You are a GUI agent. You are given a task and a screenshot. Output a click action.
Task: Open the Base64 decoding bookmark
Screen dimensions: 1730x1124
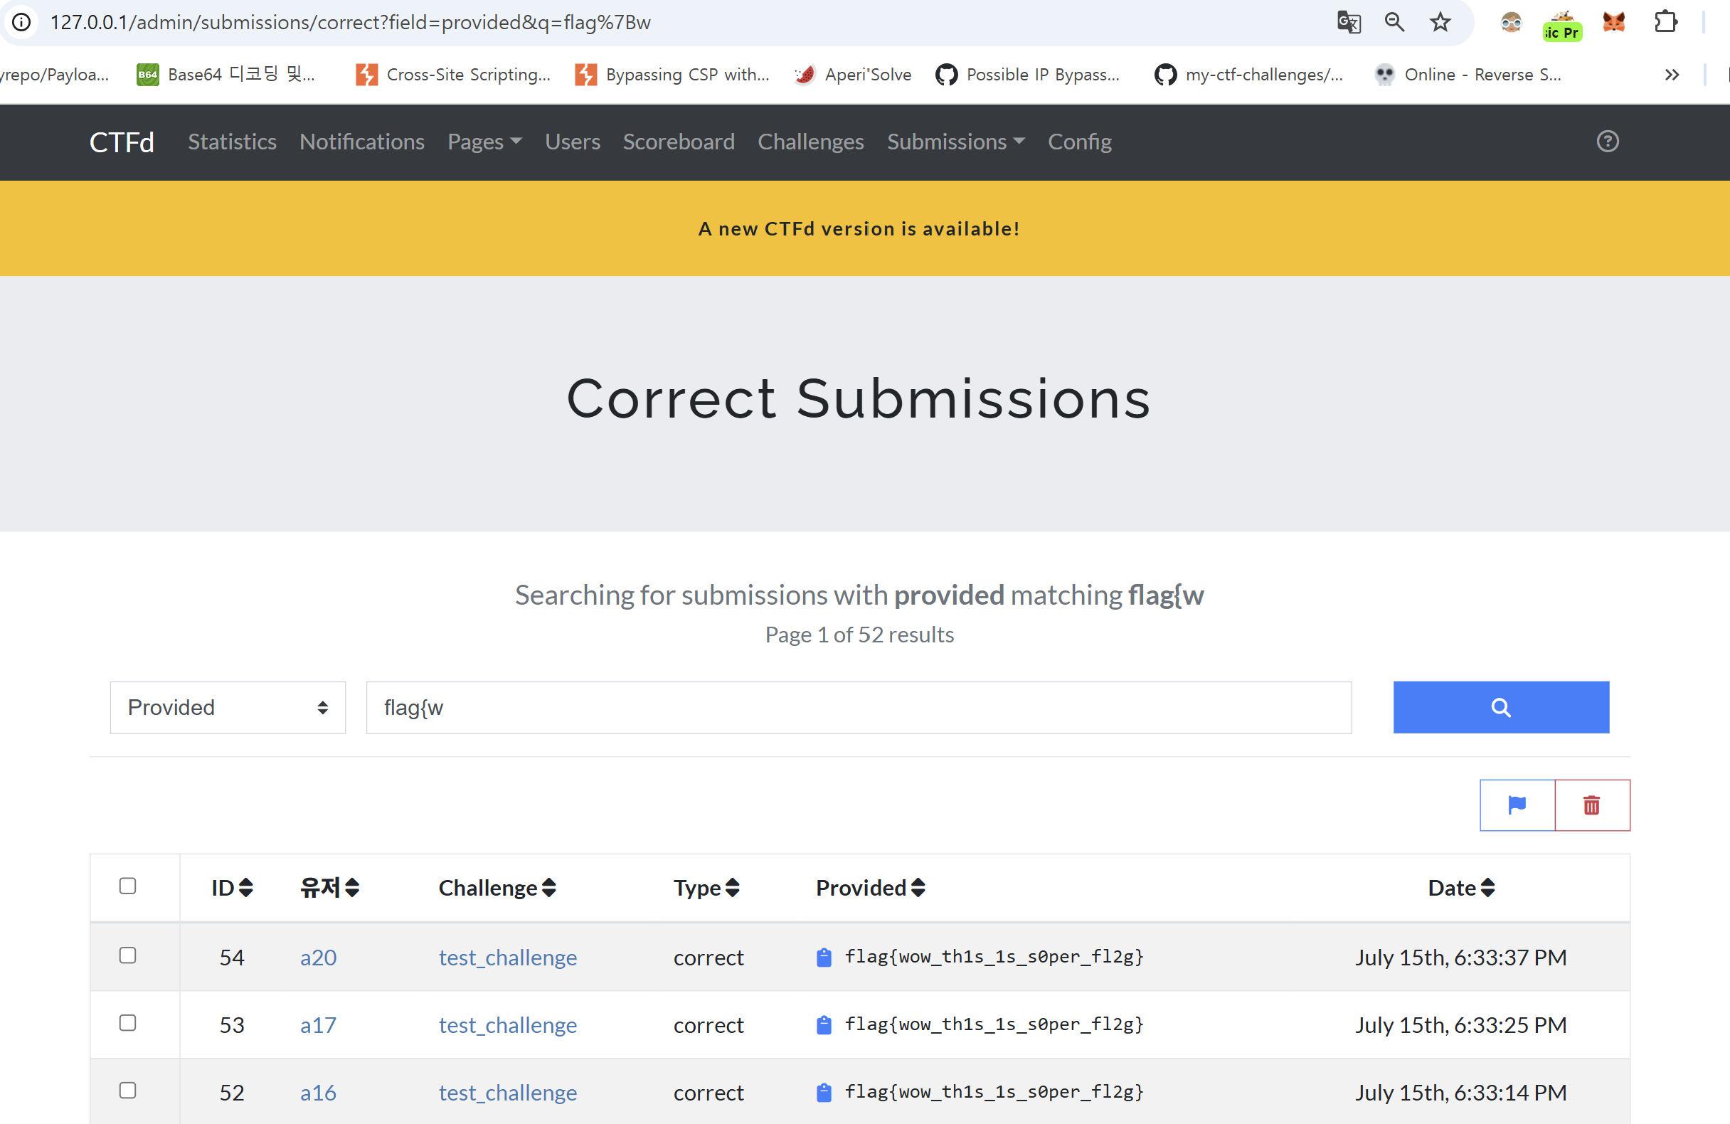(226, 74)
